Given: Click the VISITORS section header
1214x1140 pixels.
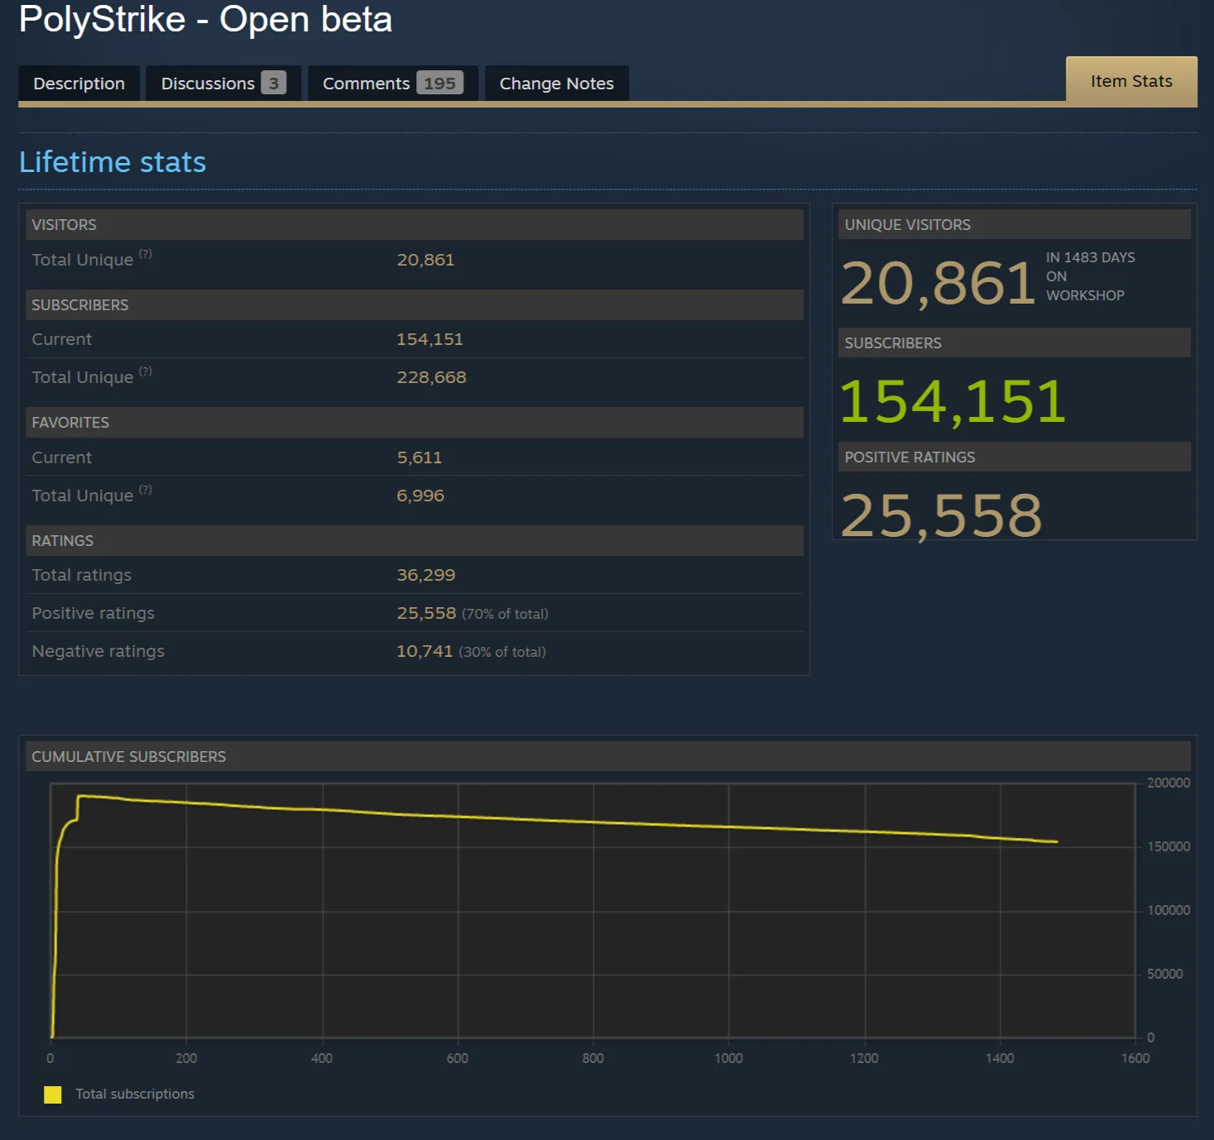Looking at the screenshot, I should pos(415,224).
